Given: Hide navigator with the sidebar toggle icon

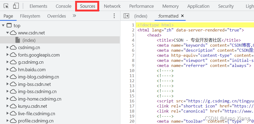Looking at the screenshot, I should coord(126,16).
